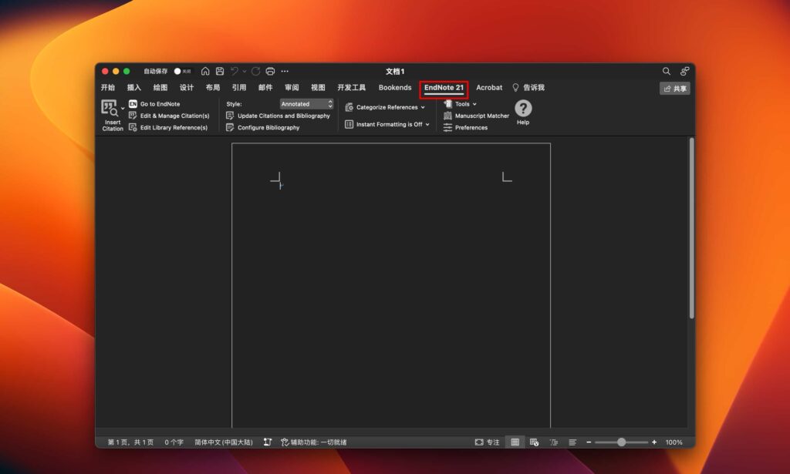Click Edit & Manage Citation(s)
790x474 pixels.
coord(173,115)
